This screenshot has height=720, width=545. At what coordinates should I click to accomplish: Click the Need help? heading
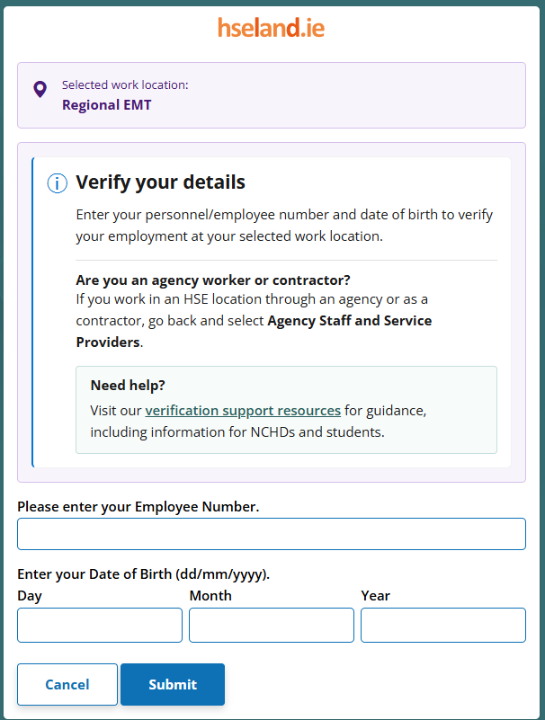pyautogui.click(x=128, y=385)
